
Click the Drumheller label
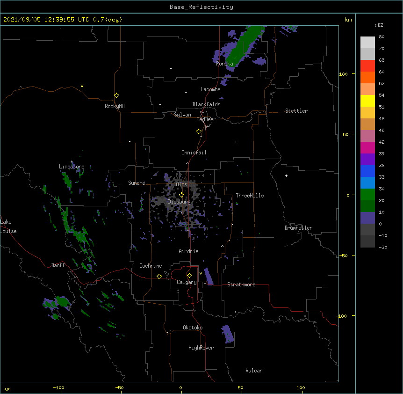pyautogui.click(x=298, y=228)
